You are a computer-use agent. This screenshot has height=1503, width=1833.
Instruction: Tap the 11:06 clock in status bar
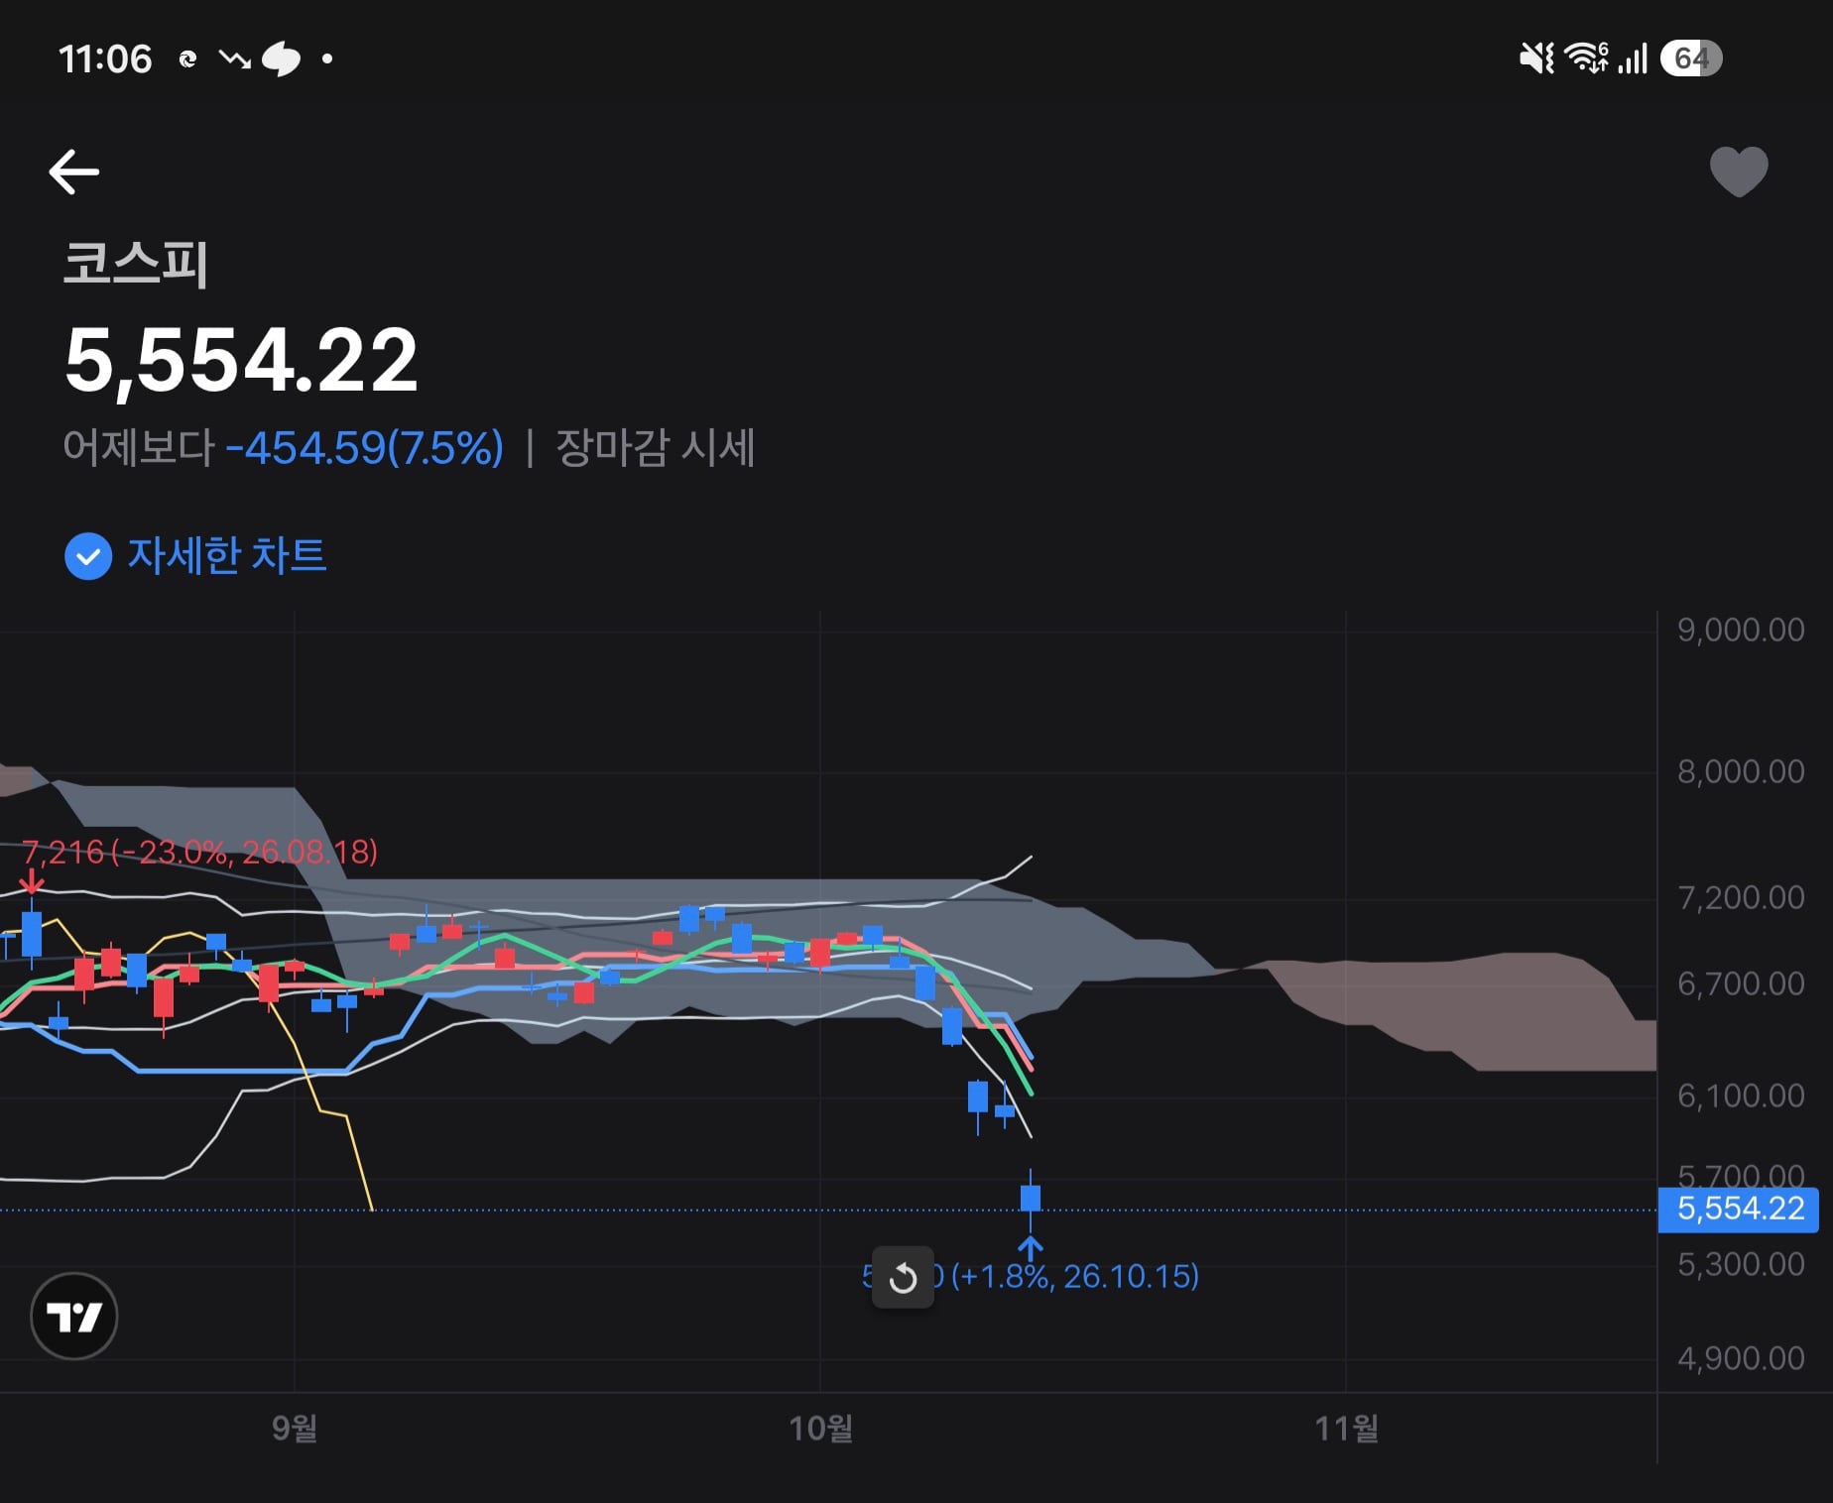point(105,59)
